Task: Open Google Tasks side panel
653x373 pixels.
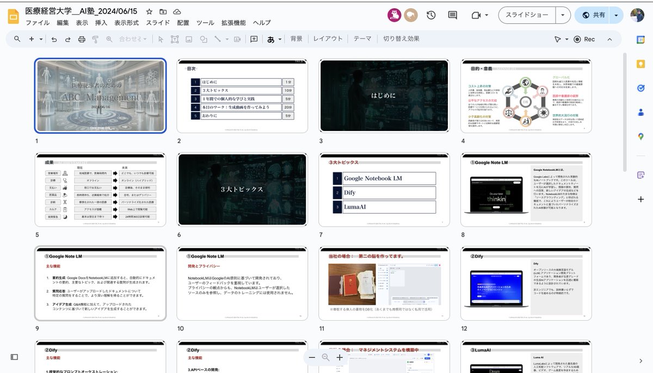Action: pyautogui.click(x=641, y=88)
